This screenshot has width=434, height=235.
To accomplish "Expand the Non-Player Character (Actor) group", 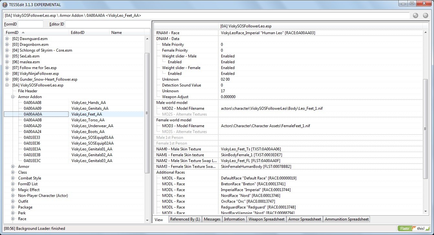I will point(13,196).
